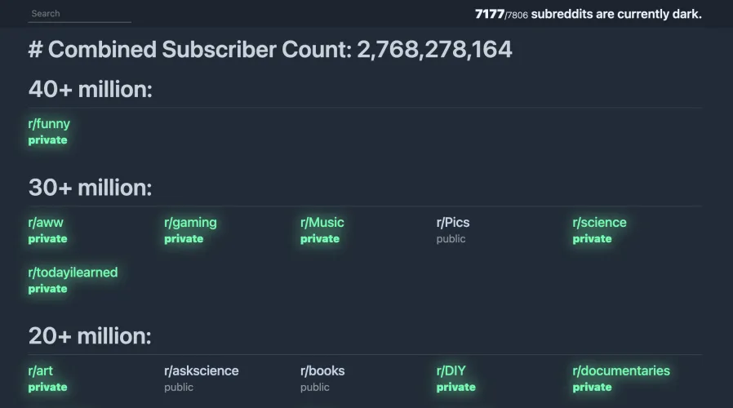Image resolution: width=733 pixels, height=408 pixels.
Task: Open the public r/Pics subreddit
Action: click(453, 223)
